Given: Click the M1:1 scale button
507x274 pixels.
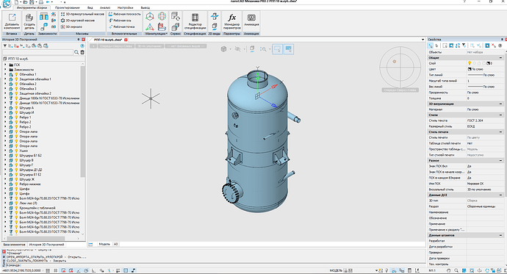Looking at the screenshot, I should (432, 270).
